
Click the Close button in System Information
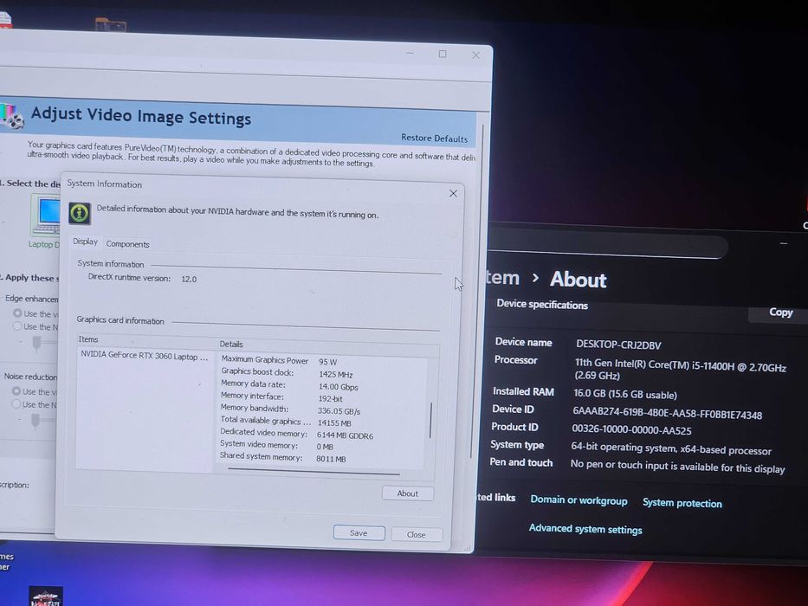coord(416,534)
